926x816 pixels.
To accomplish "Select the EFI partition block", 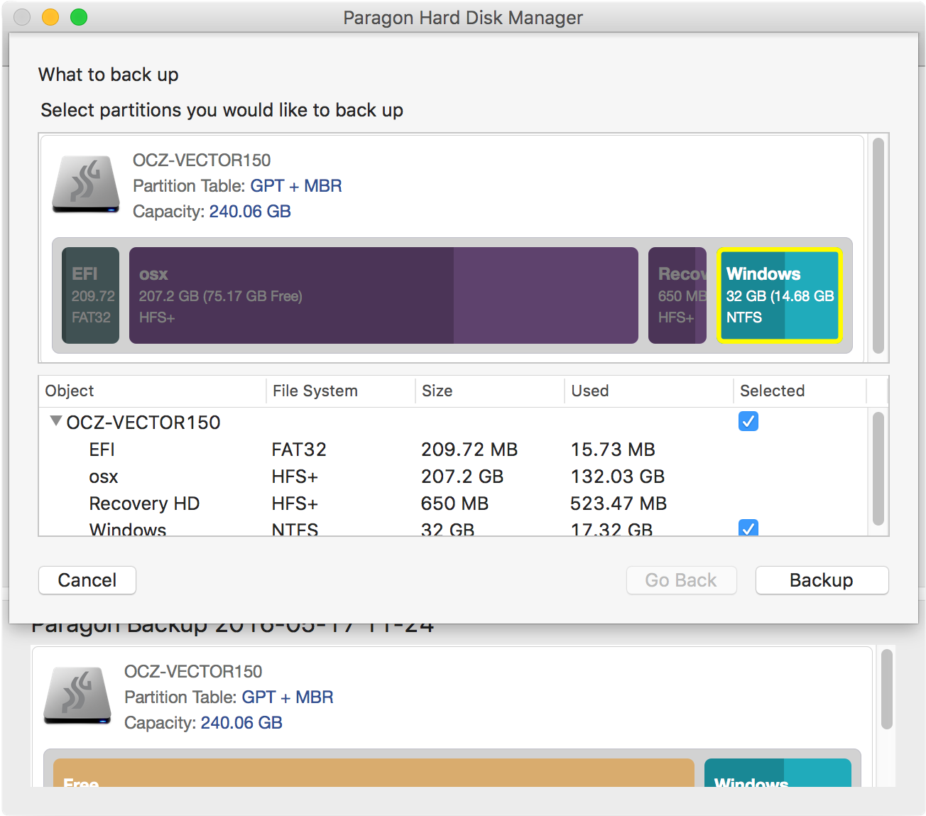I will 90,295.
